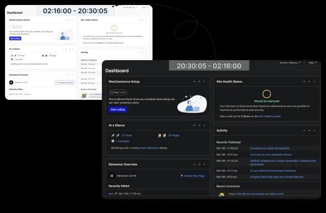Collapse WooCommerce Setup panel in light dashboard
The width and height of the screenshot is (326, 213).
point(73,20)
